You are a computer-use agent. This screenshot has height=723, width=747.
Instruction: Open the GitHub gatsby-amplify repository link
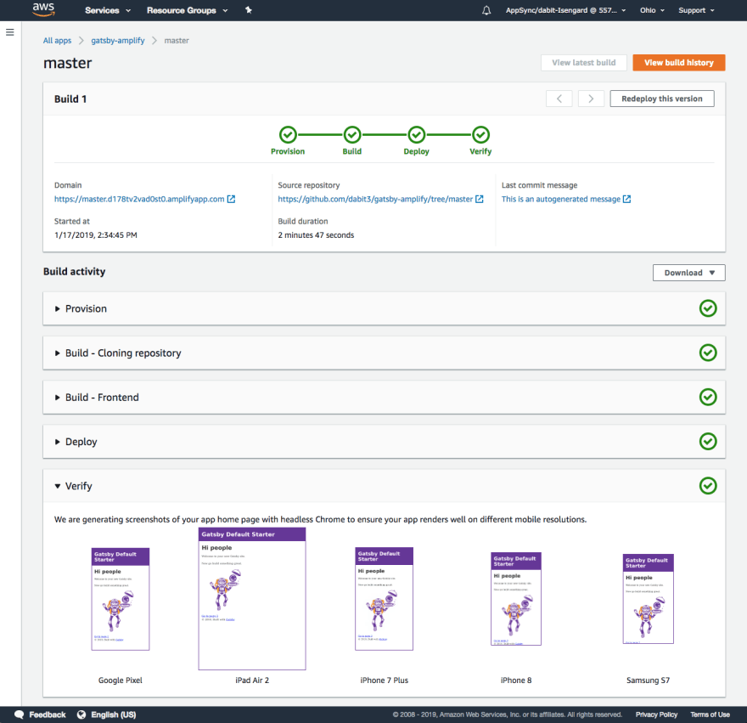point(375,199)
